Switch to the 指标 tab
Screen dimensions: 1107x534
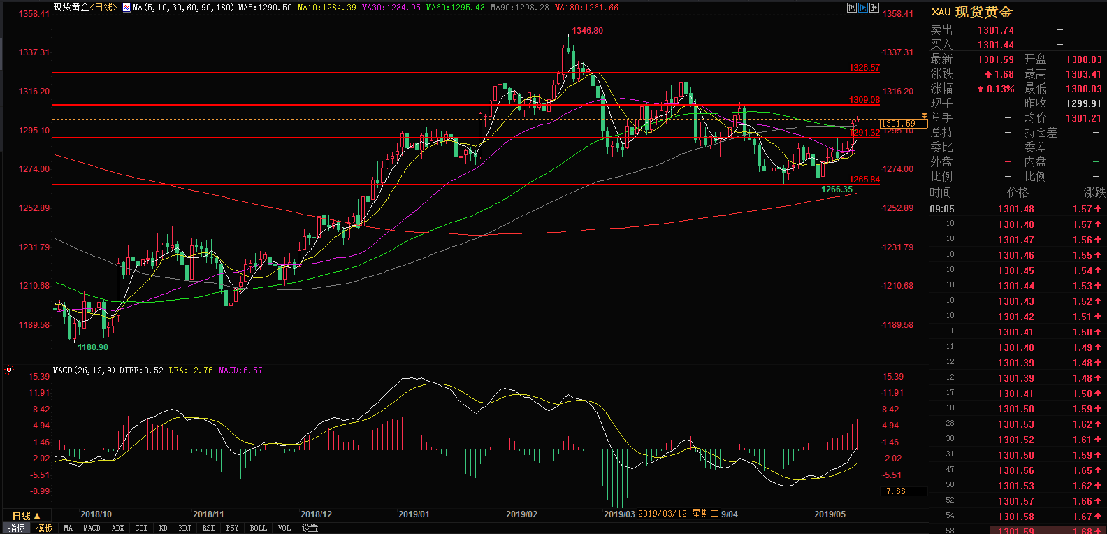(16, 528)
